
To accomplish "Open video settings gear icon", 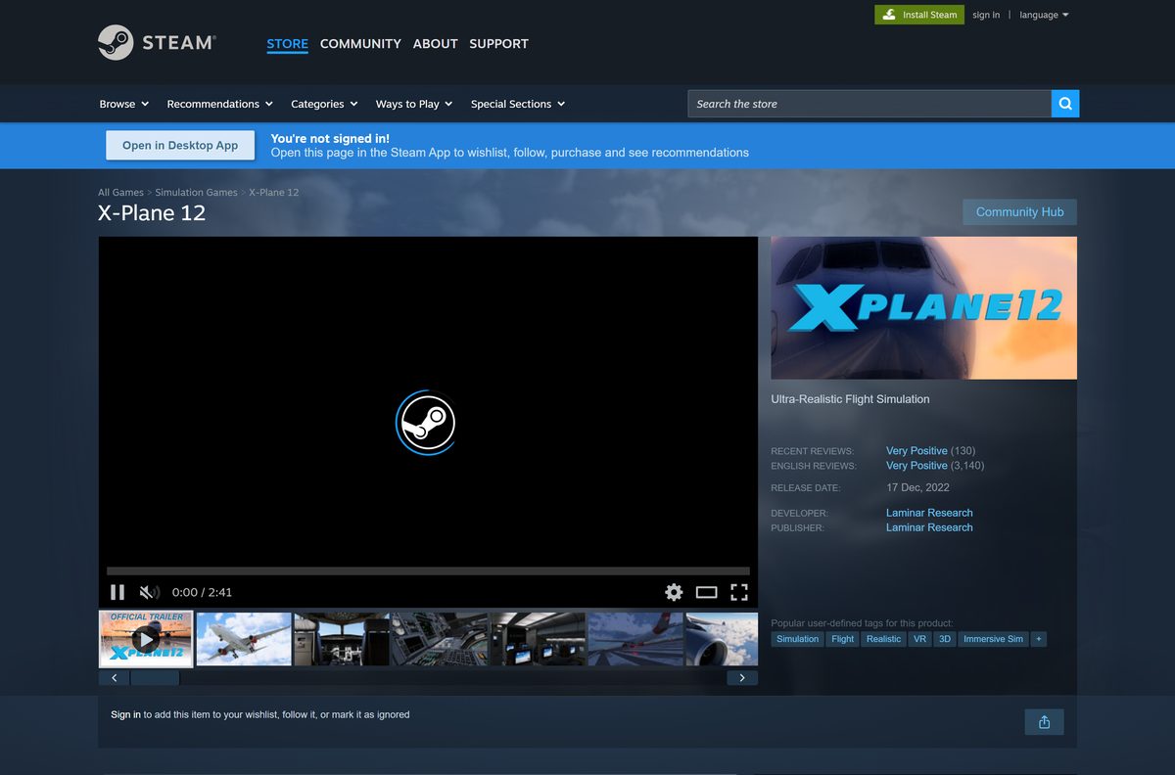I will coord(674,592).
